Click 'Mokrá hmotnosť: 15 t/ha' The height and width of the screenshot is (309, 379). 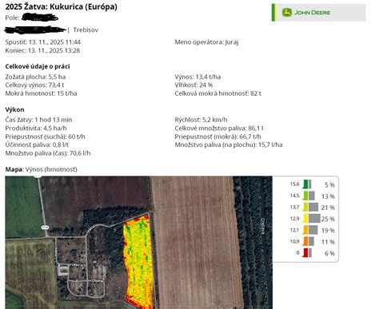pos(42,93)
